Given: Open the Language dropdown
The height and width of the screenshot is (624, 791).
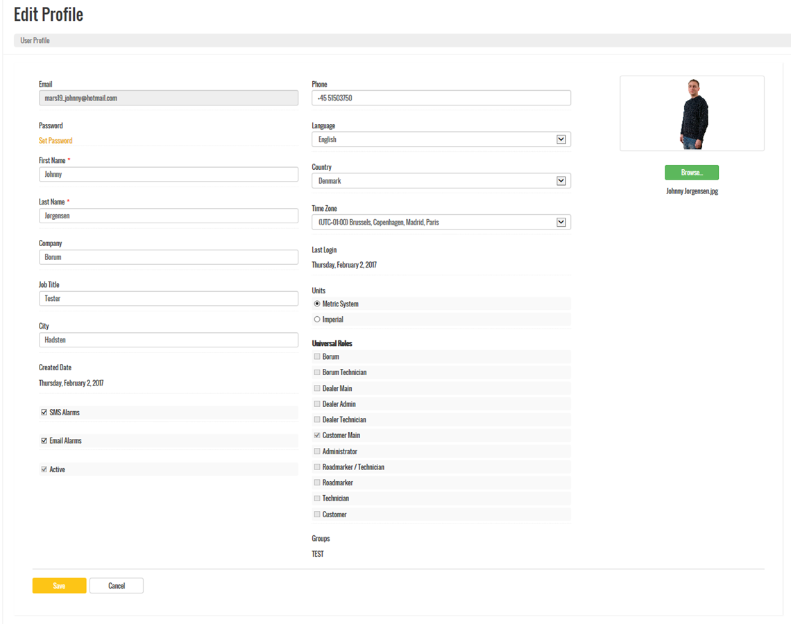Looking at the screenshot, I should (441, 139).
